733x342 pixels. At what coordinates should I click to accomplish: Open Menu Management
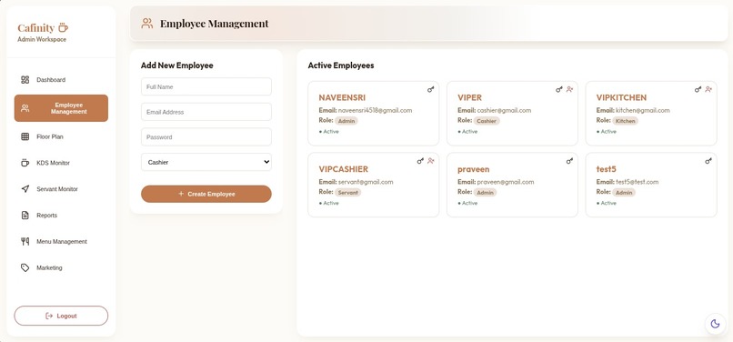point(61,241)
